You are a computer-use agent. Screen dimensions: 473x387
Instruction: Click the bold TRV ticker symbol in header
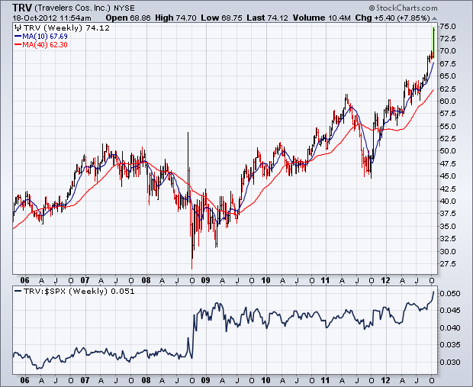click(x=21, y=8)
